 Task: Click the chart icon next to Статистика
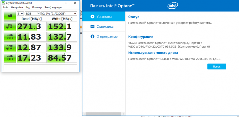(92, 26)
